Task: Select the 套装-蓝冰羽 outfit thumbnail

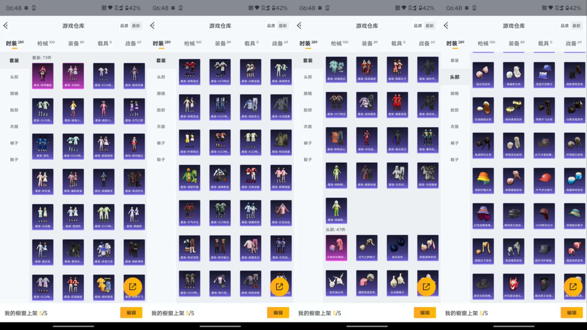Action: point(43,252)
